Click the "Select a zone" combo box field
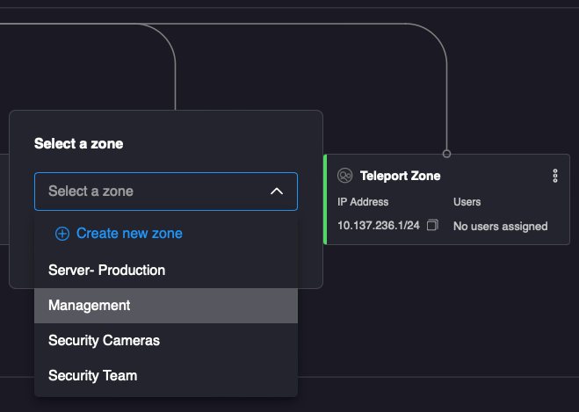The height and width of the screenshot is (412, 579). [154, 192]
